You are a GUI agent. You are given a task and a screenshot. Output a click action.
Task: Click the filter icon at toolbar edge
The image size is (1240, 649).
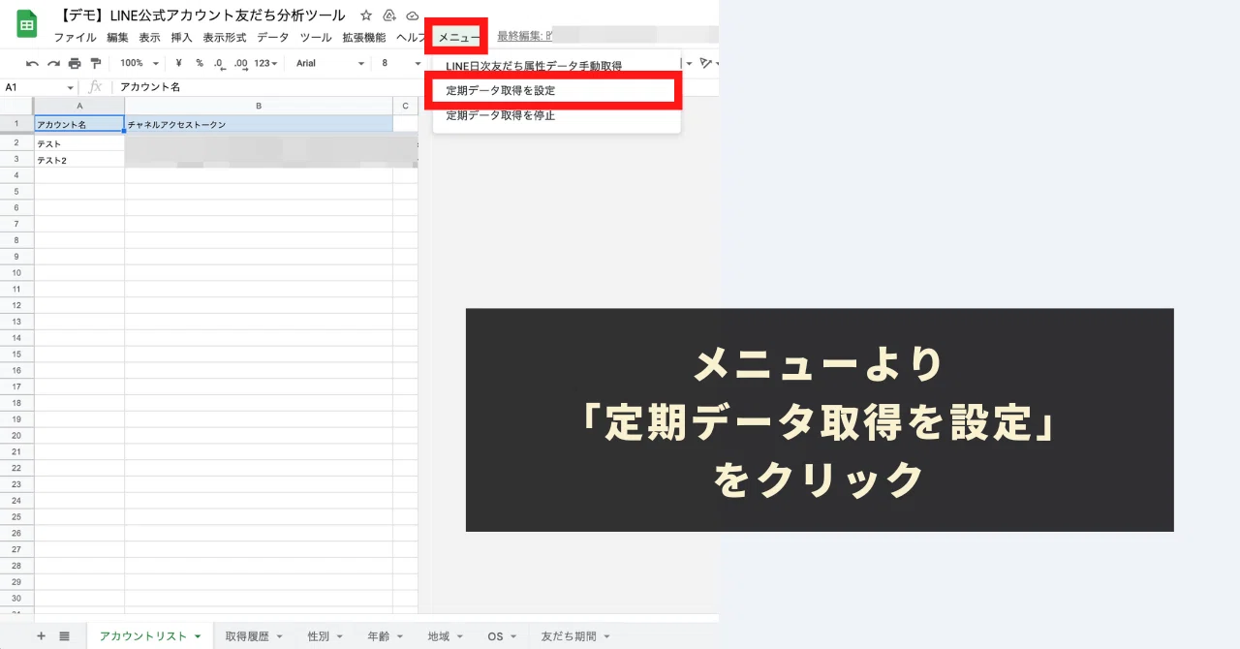[x=707, y=63]
